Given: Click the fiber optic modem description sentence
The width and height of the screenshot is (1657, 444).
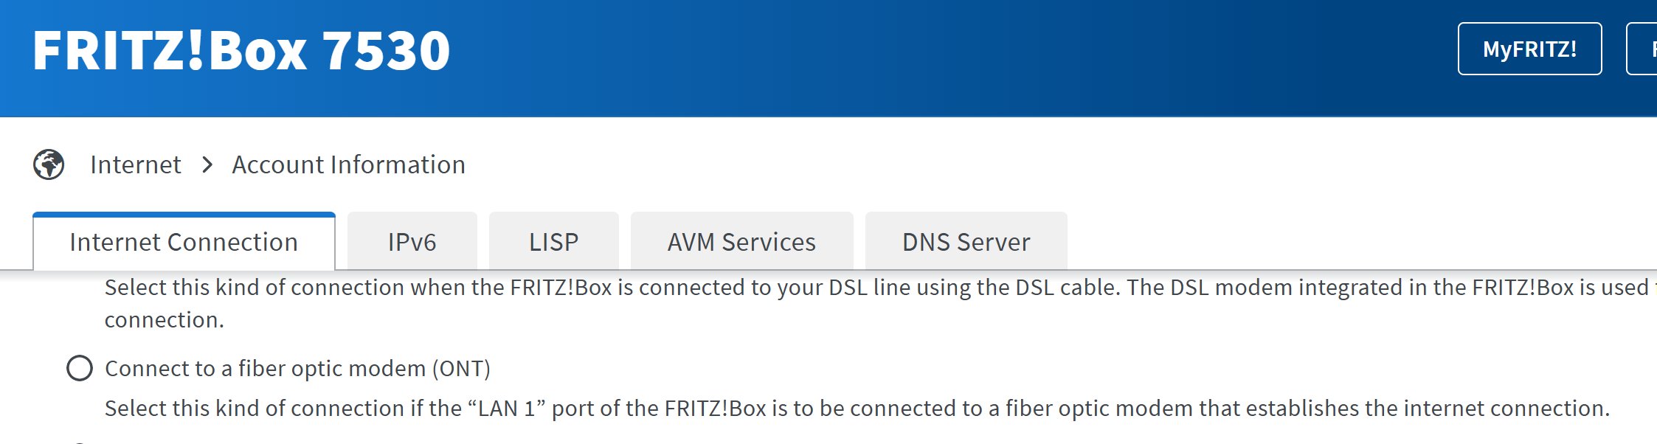Looking at the screenshot, I should (856, 408).
